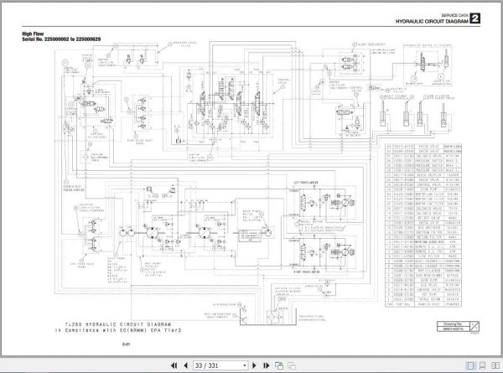Image resolution: width=503 pixels, height=373 pixels.
Task: Switch to single page view
Action: tap(470, 365)
